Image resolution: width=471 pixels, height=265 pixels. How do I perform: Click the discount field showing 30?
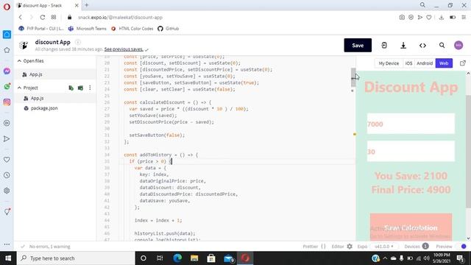pos(411,152)
